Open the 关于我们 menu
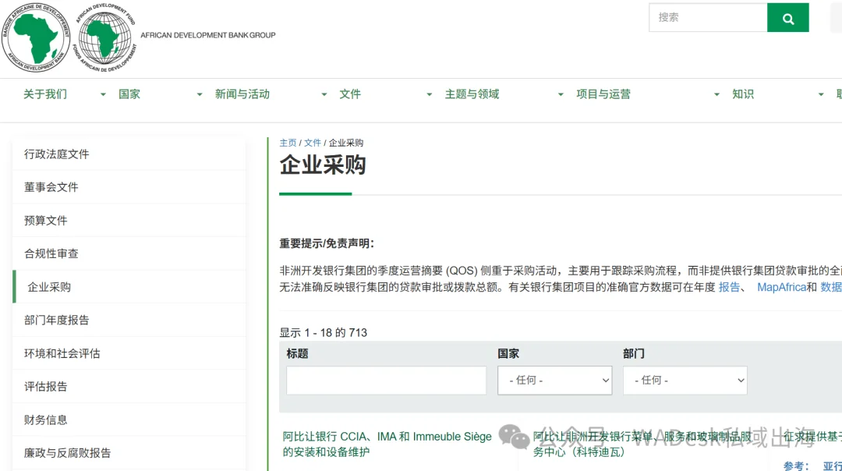 44,94
